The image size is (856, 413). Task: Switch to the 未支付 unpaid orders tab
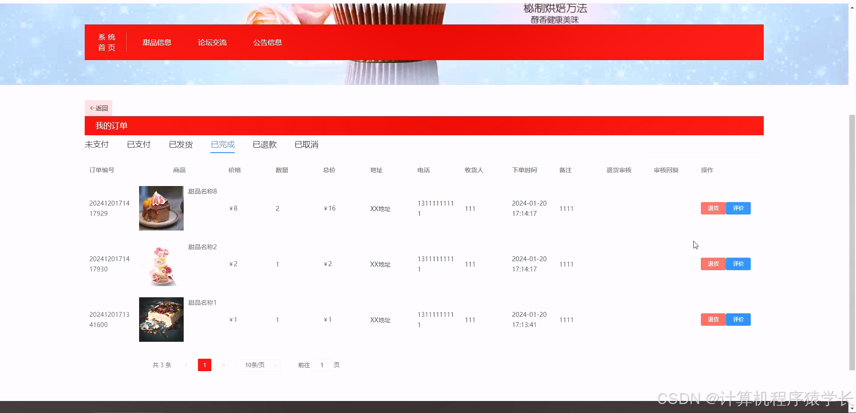coord(97,144)
